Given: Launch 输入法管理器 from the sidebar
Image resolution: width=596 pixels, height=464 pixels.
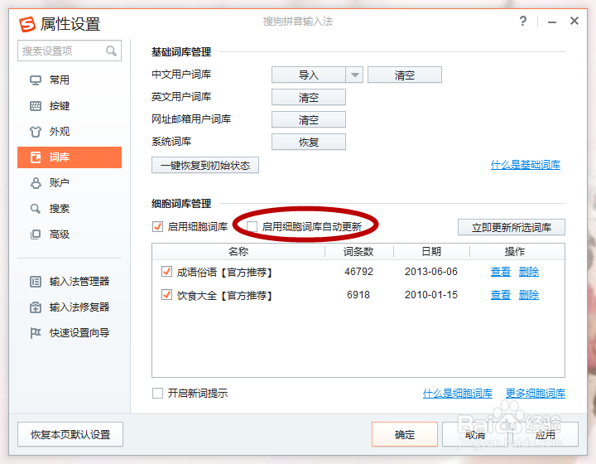Looking at the screenshot, I should tap(70, 282).
